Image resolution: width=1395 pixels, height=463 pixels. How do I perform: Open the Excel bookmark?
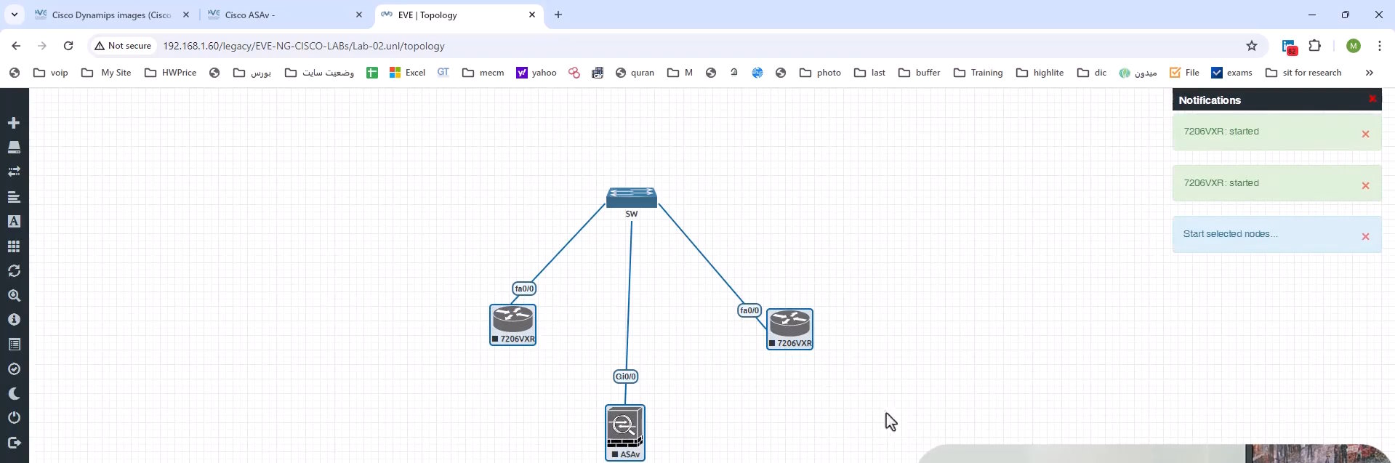tap(407, 73)
